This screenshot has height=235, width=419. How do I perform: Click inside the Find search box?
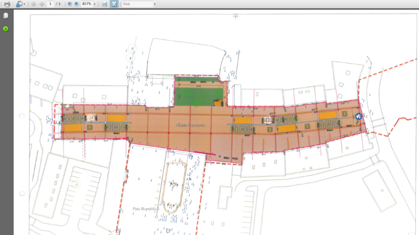click(138, 4)
